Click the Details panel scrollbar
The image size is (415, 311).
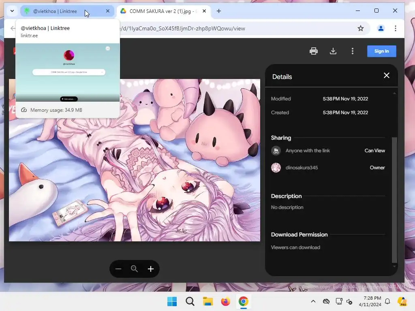(394, 200)
